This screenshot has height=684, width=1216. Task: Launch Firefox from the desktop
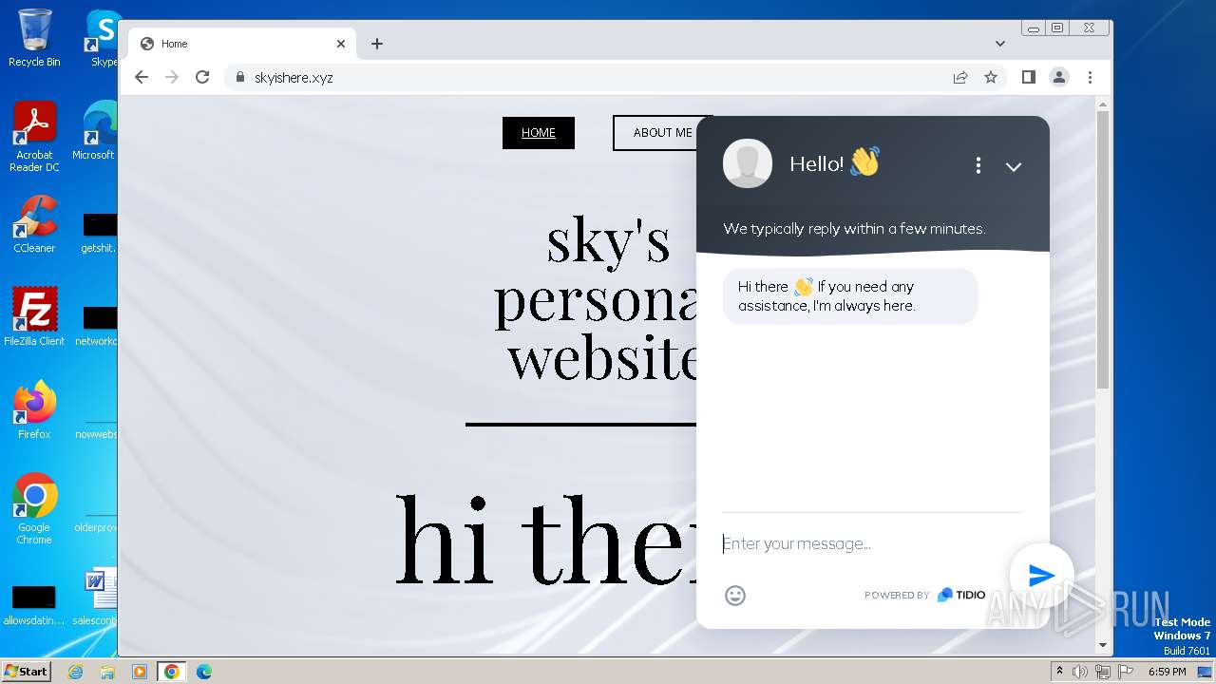[x=34, y=409]
